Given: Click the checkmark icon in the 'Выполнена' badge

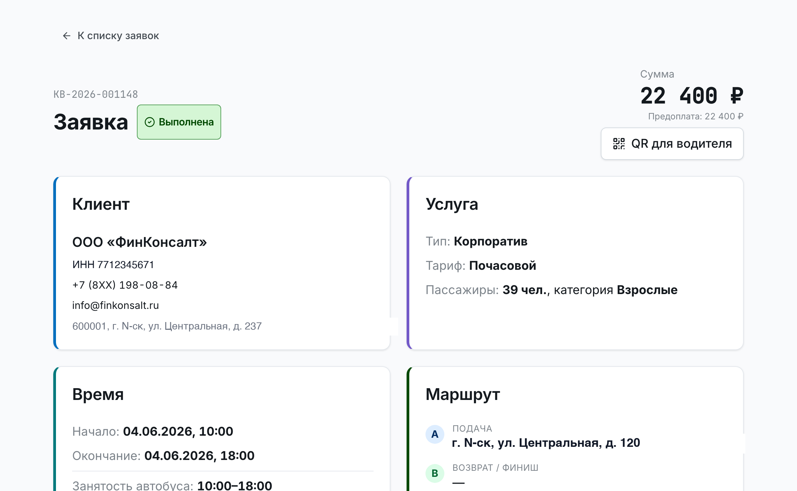Looking at the screenshot, I should (x=150, y=122).
